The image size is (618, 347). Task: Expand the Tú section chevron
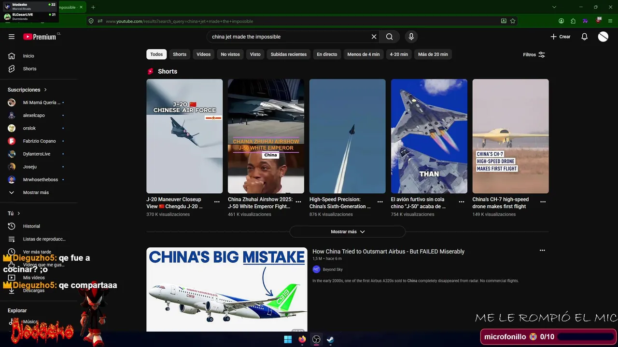[18, 214]
